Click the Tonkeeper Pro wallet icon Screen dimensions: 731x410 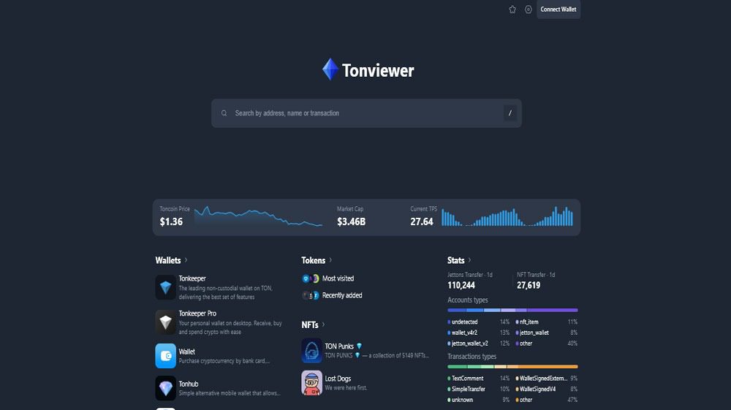pyautogui.click(x=165, y=322)
